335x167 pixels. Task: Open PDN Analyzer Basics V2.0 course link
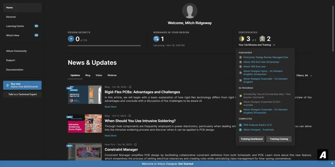[257, 125]
